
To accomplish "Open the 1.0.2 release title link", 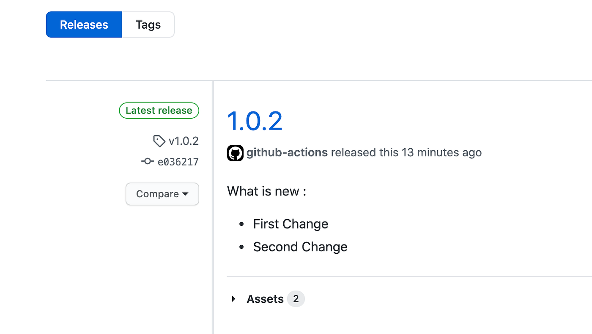I will coord(255,121).
